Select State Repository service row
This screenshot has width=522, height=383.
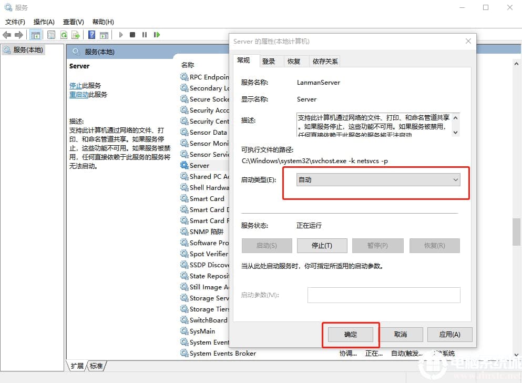(x=204, y=276)
